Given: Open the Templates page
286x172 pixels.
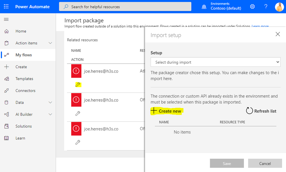Looking at the screenshot, I should tap(24, 79).
